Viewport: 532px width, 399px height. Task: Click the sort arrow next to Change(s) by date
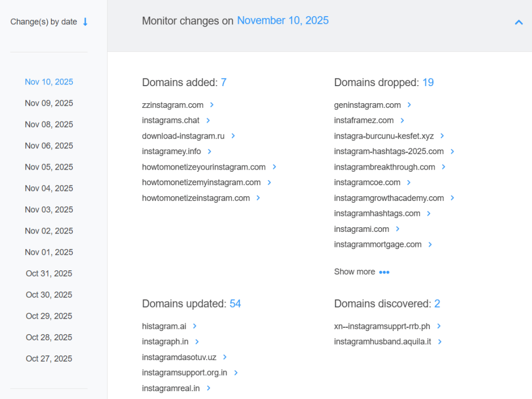[85, 22]
